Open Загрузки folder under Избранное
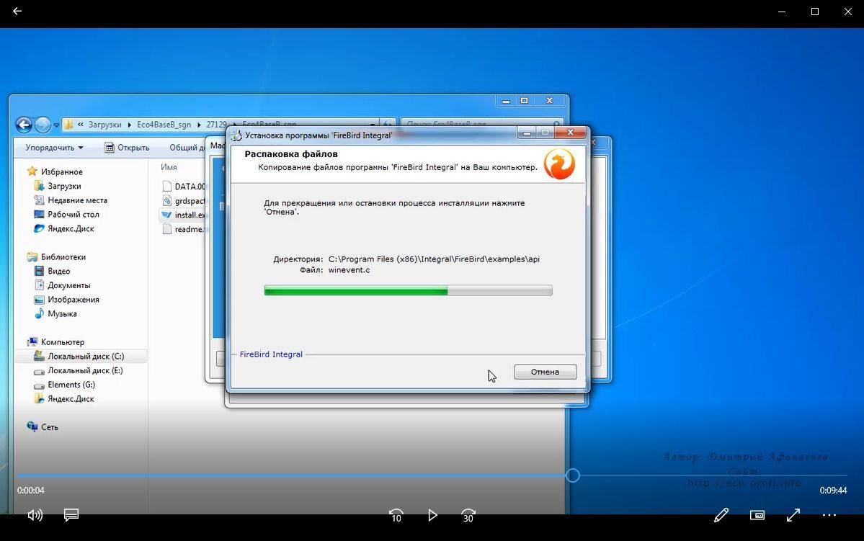 (64, 186)
